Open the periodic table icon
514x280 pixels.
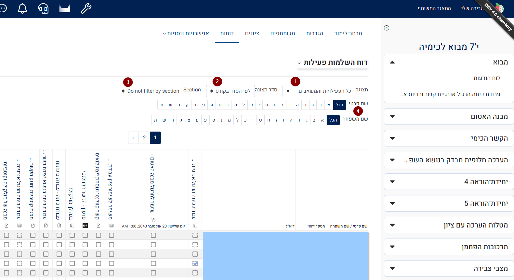[x=65, y=8]
